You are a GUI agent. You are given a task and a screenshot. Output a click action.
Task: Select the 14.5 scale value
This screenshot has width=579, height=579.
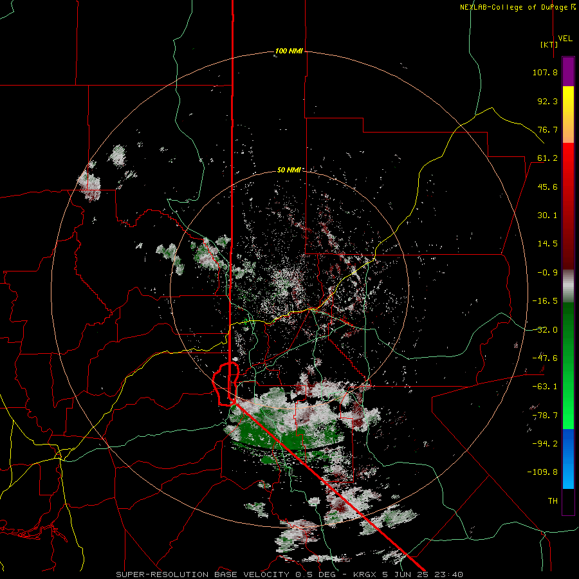point(547,244)
